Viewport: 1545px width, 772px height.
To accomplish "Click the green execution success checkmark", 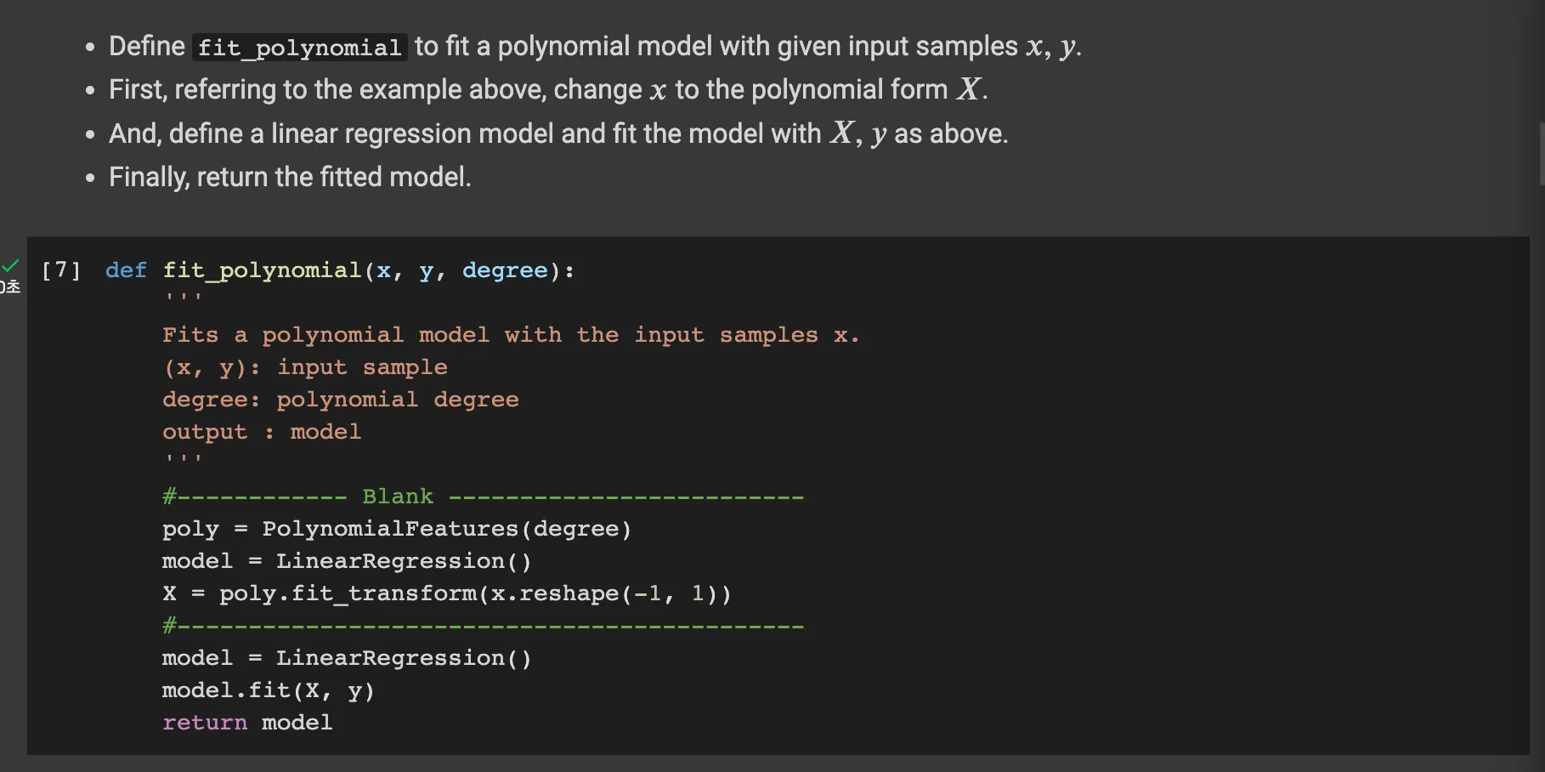I will (10, 266).
